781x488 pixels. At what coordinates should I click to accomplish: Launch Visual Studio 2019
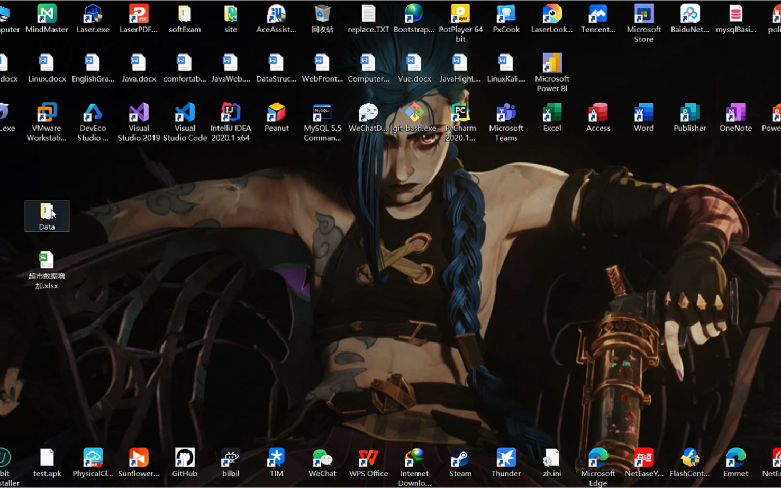point(139,122)
